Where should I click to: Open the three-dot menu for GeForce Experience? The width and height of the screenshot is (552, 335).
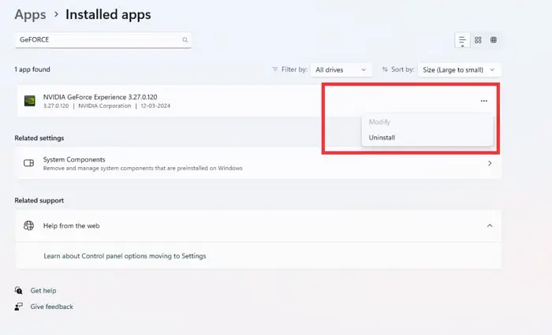point(483,101)
